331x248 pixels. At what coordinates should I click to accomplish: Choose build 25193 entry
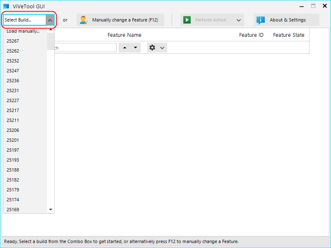(25, 160)
